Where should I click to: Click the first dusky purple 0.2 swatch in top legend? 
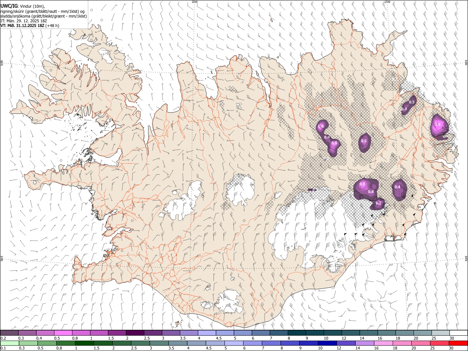[9, 333]
